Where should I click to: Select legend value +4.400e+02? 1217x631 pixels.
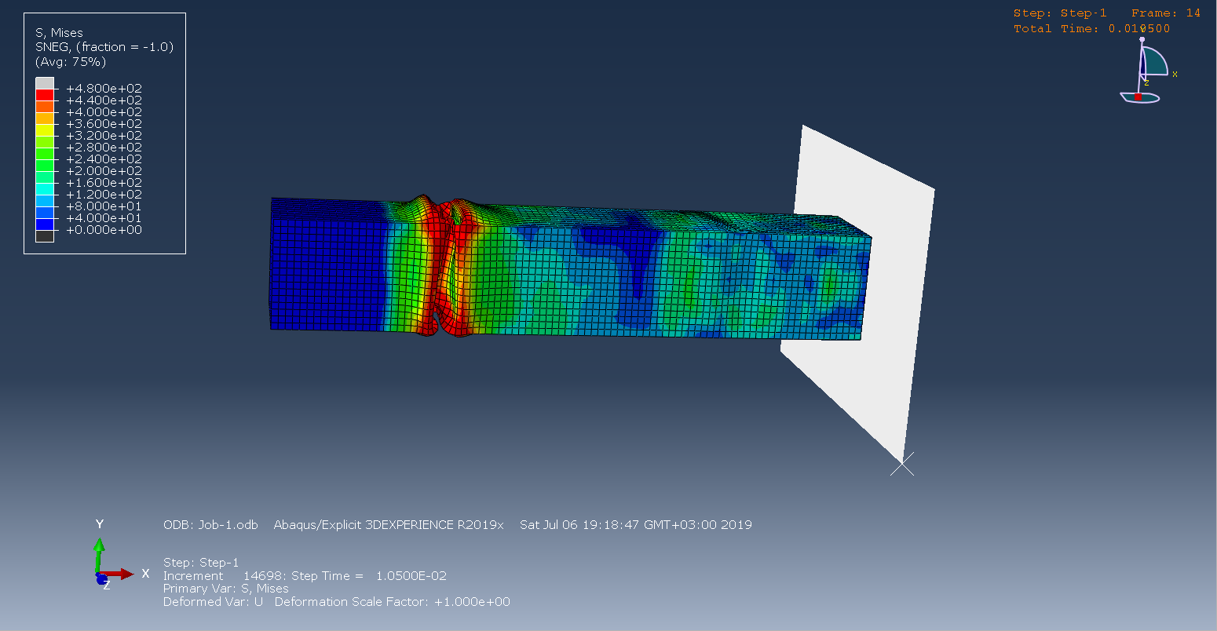[x=104, y=100]
